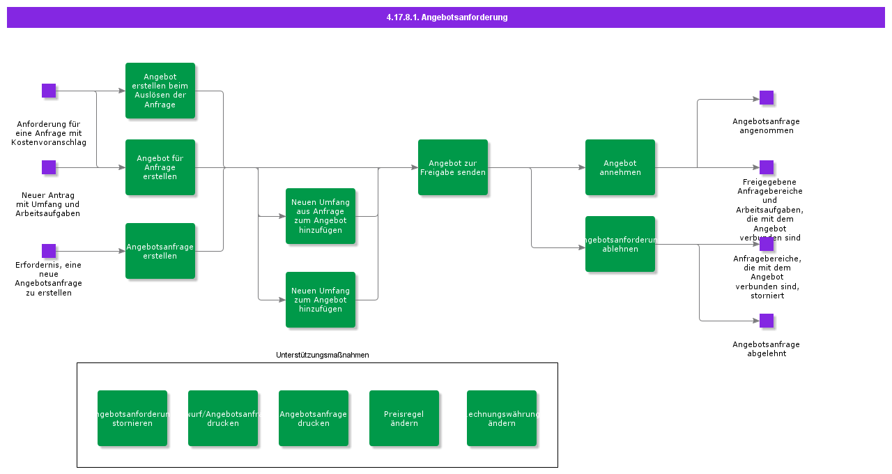Image resolution: width=892 pixels, height=474 pixels.
Task: Open the Entwurf/Angebotsanfrage drucken support box
Action: (x=223, y=418)
